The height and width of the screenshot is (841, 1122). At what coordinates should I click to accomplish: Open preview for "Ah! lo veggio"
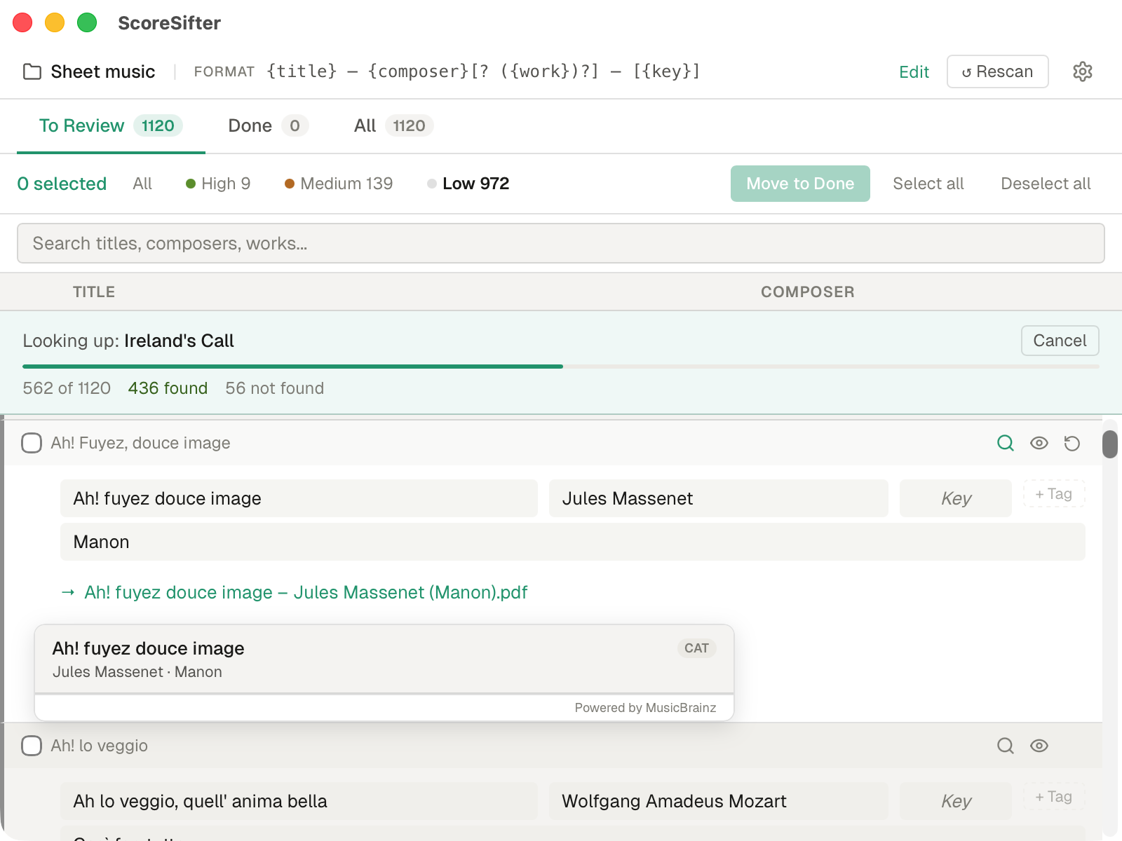point(1039,746)
